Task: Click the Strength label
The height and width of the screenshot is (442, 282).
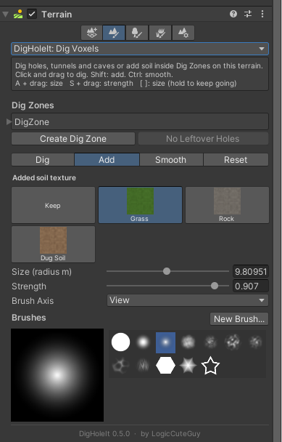Action: 29,286
